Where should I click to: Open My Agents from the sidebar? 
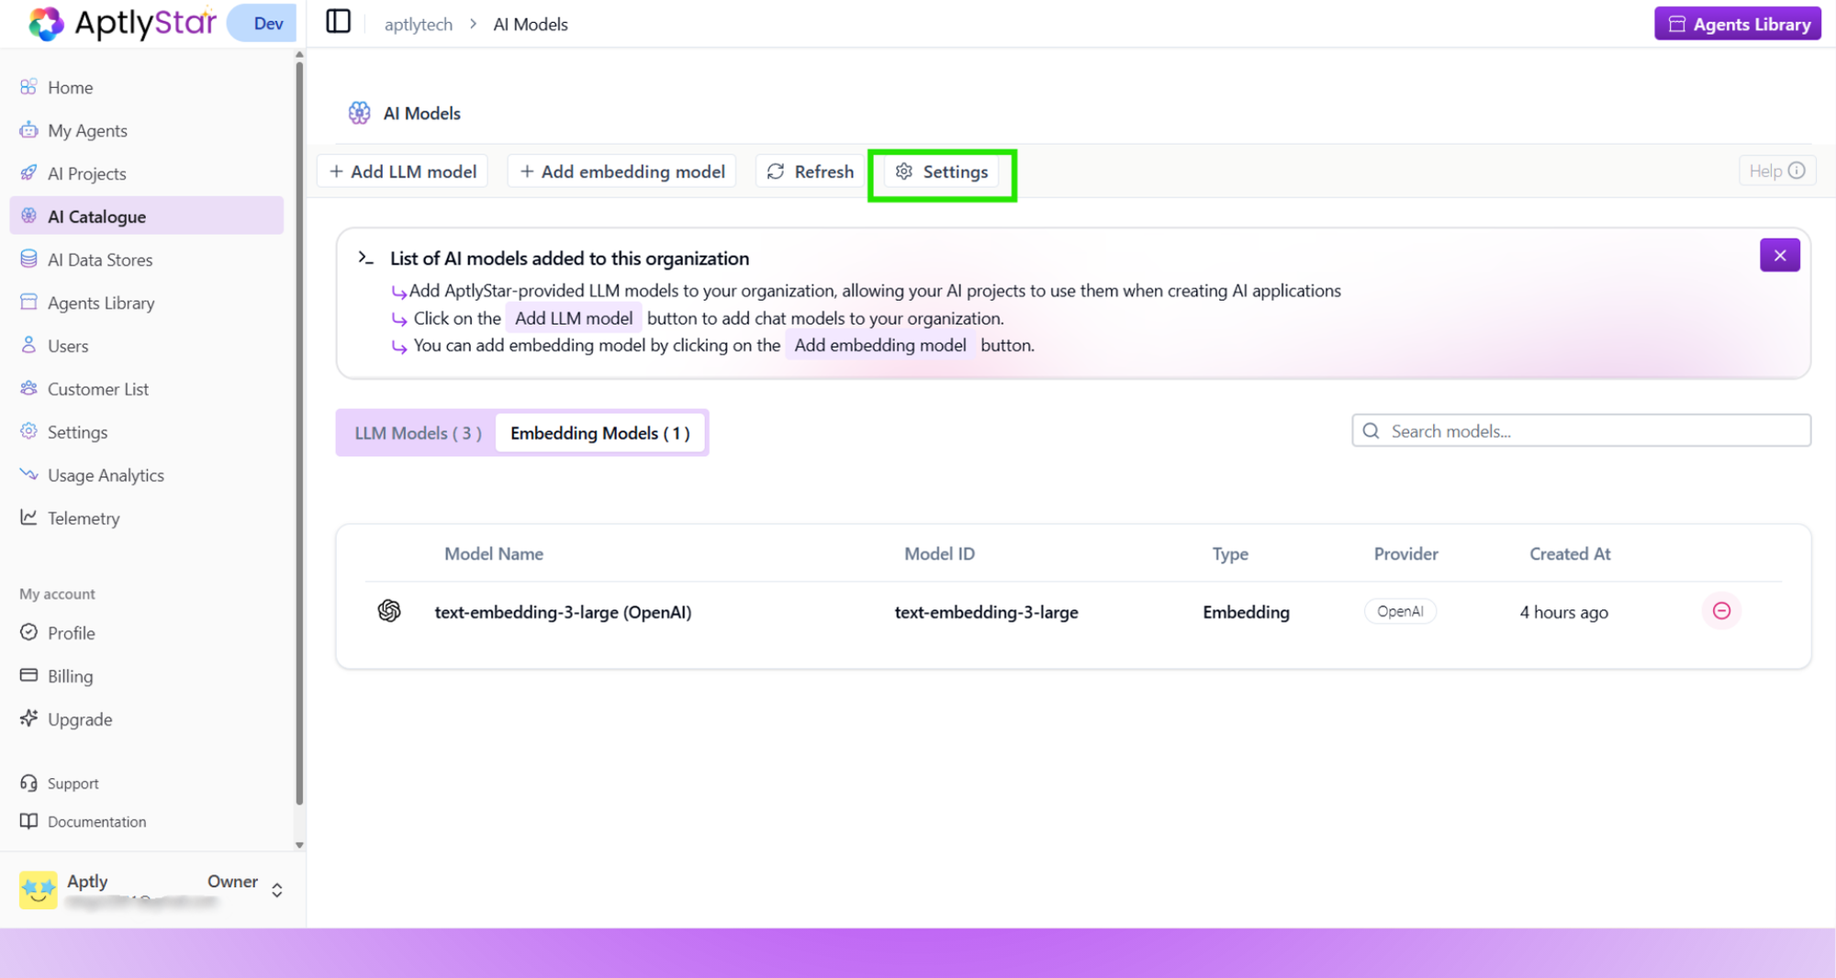87,130
